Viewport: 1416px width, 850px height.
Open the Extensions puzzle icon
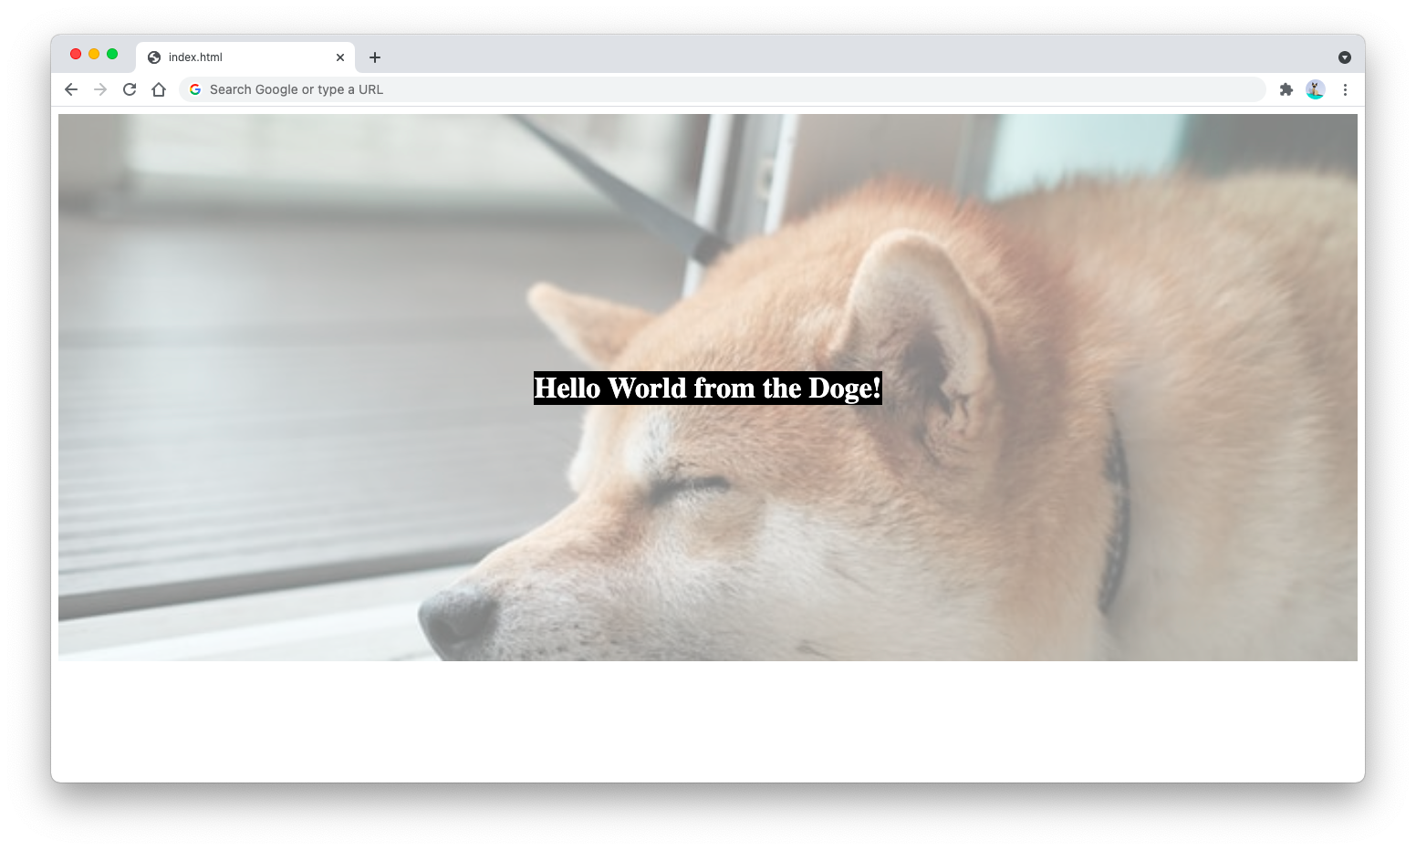[x=1286, y=89]
